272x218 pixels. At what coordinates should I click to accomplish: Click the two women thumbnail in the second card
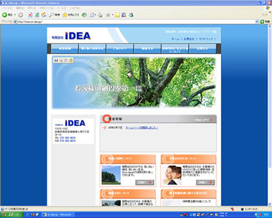tap(172, 175)
